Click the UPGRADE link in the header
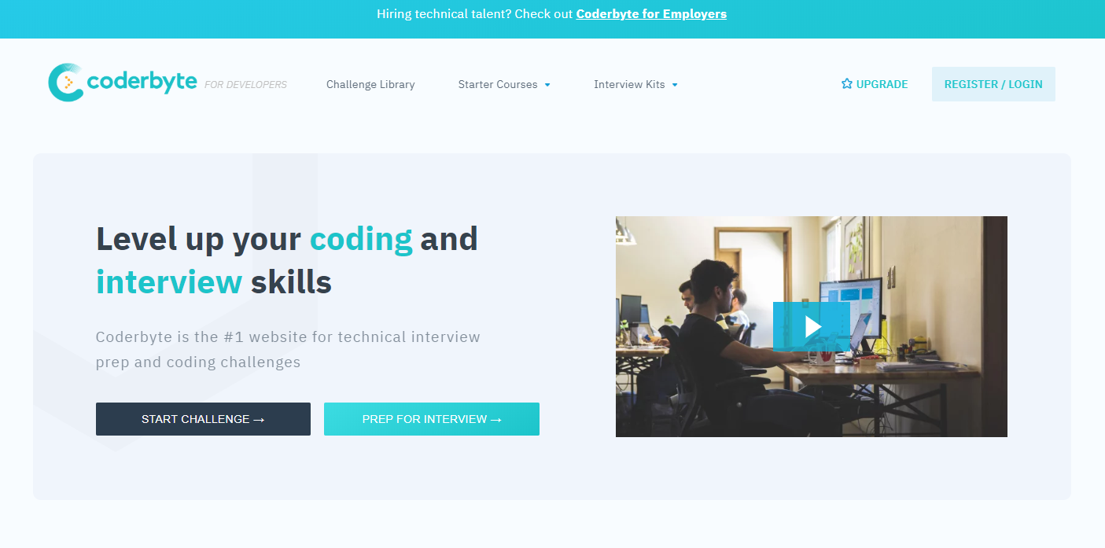 (x=881, y=83)
